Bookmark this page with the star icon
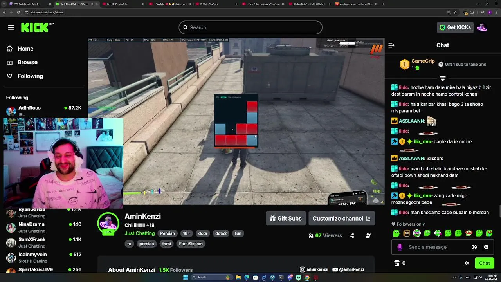Screen dimensions: 501x282 (455, 12)
